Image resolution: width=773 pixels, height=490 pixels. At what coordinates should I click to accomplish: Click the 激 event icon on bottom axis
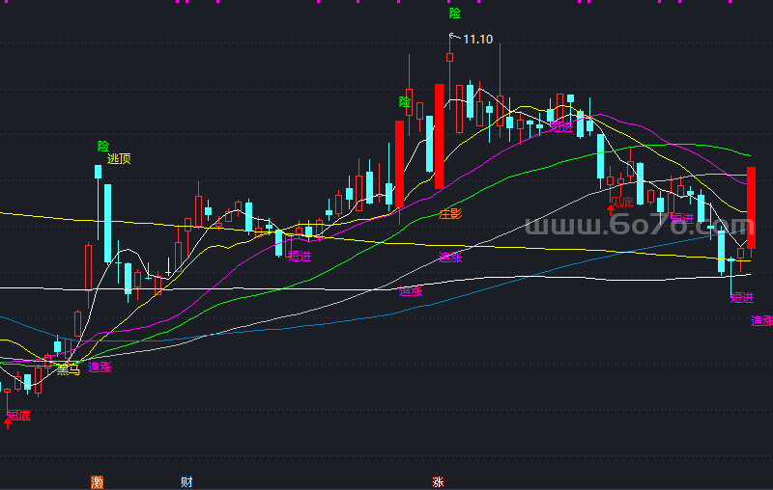coord(98,482)
